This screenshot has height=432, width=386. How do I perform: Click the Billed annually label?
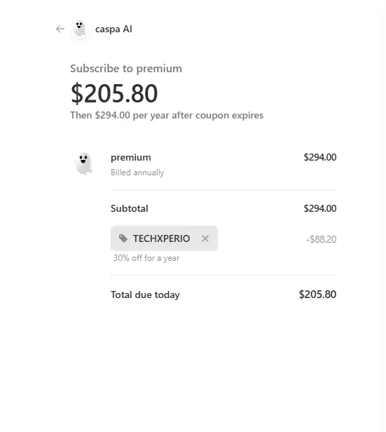click(137, 173)
